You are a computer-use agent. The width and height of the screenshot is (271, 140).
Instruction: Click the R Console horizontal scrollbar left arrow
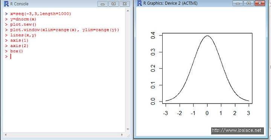click(5, 134)
